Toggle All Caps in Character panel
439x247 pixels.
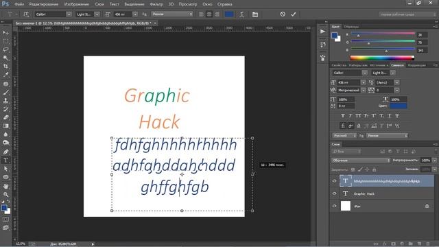(x=358, y=116)
